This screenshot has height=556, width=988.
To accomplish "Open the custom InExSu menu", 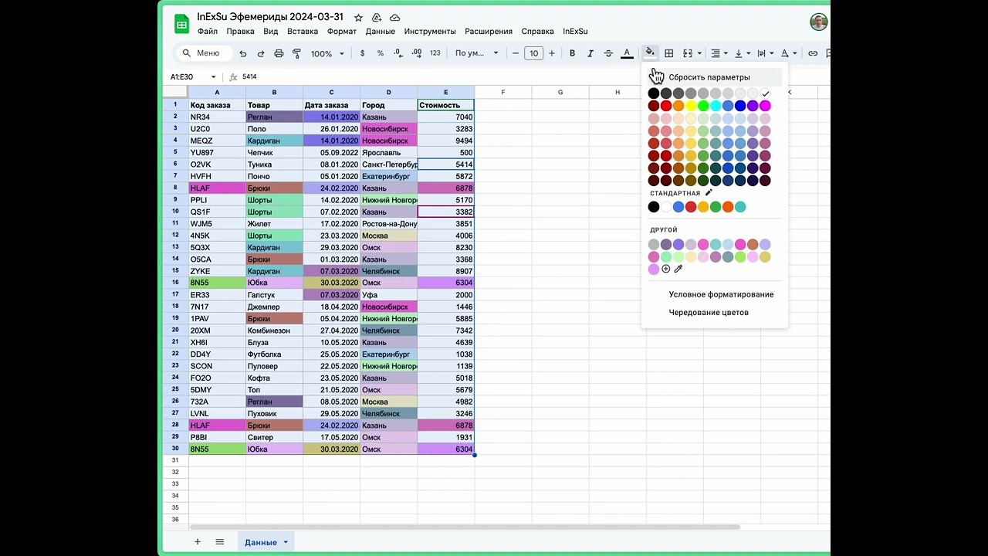I will pyautogui.click(x=575, y=32).
